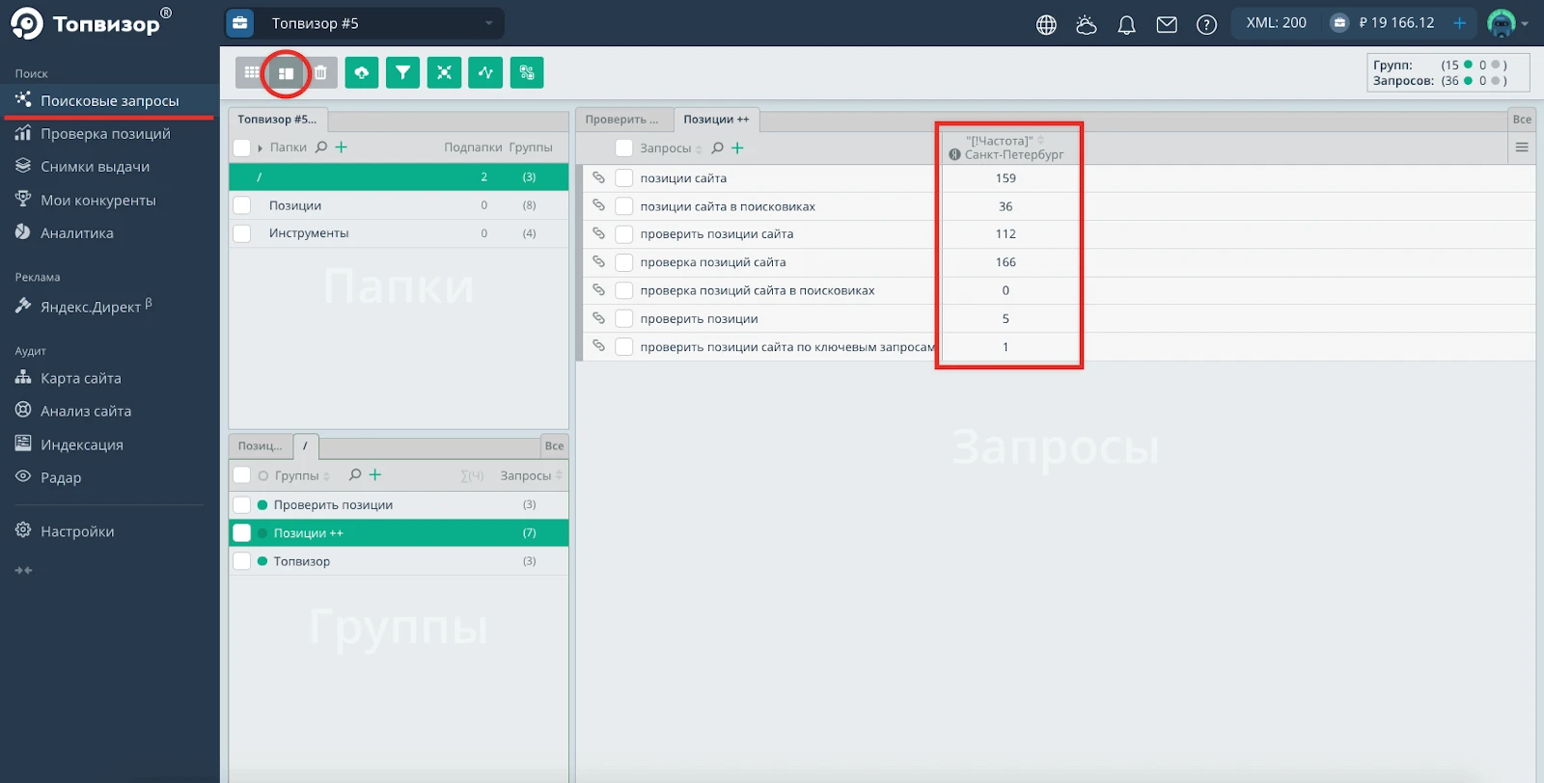Click the 'Все' button in queries panel
The image size is (1544, 783).
[x=1522, y=120]
